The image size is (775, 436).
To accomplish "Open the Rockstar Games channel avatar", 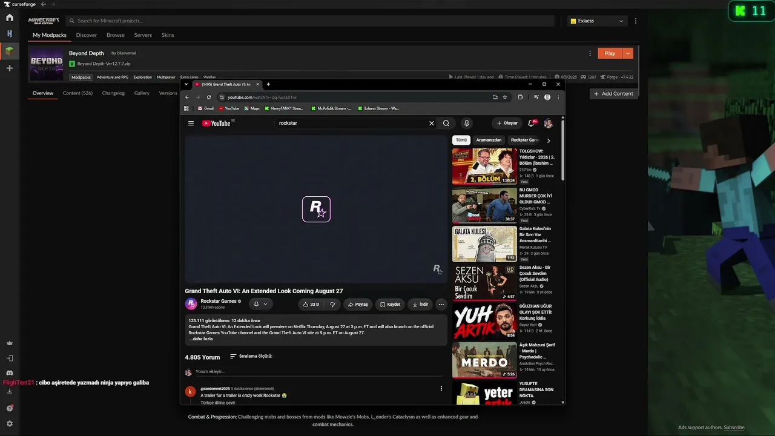I will tap(191, 303).
